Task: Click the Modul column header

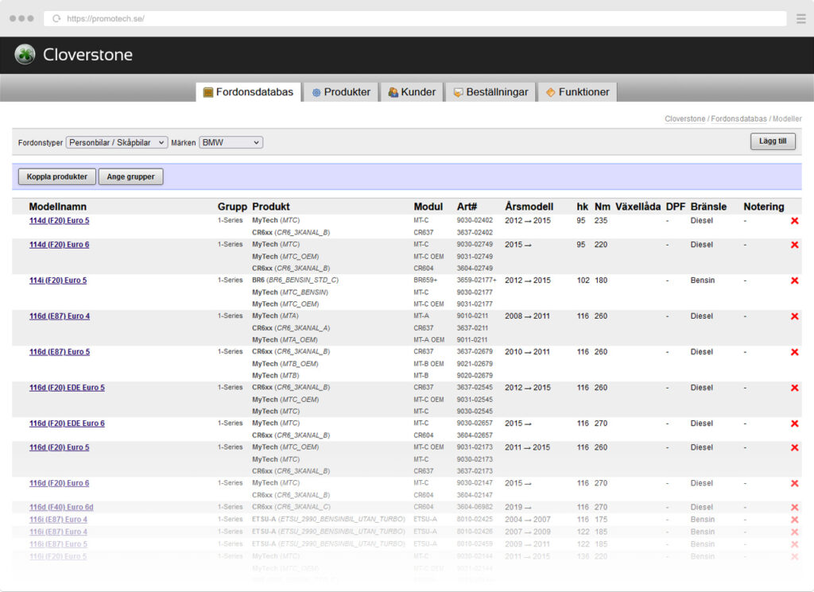Action: click(x=428, y=207)
